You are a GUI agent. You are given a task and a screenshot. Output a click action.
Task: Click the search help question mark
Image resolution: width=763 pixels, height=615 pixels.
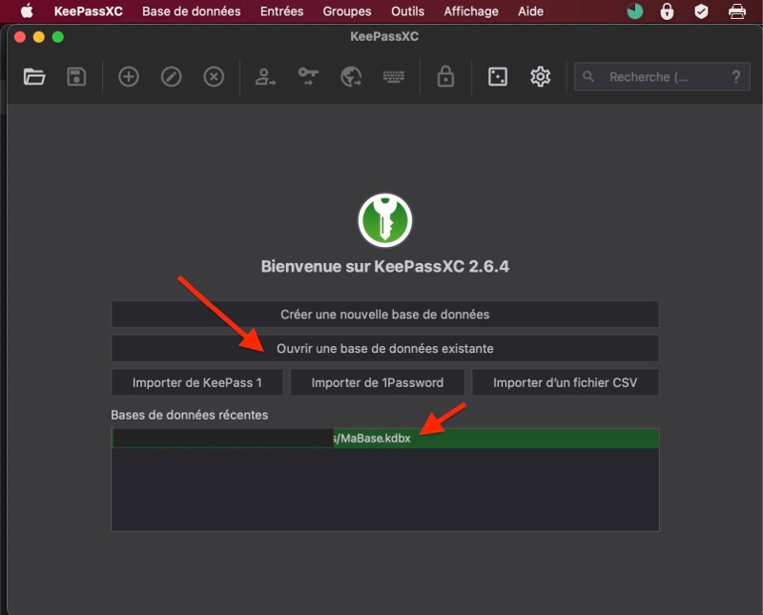(x=735, y=77)
